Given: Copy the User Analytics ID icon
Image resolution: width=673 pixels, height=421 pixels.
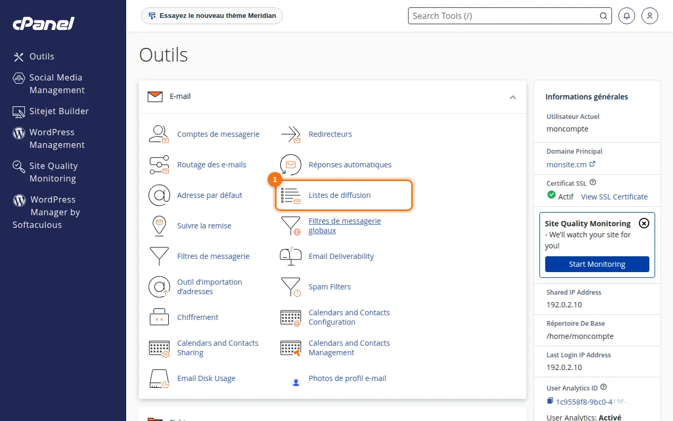Looking at the screenshot, I should tap(550, 402).
